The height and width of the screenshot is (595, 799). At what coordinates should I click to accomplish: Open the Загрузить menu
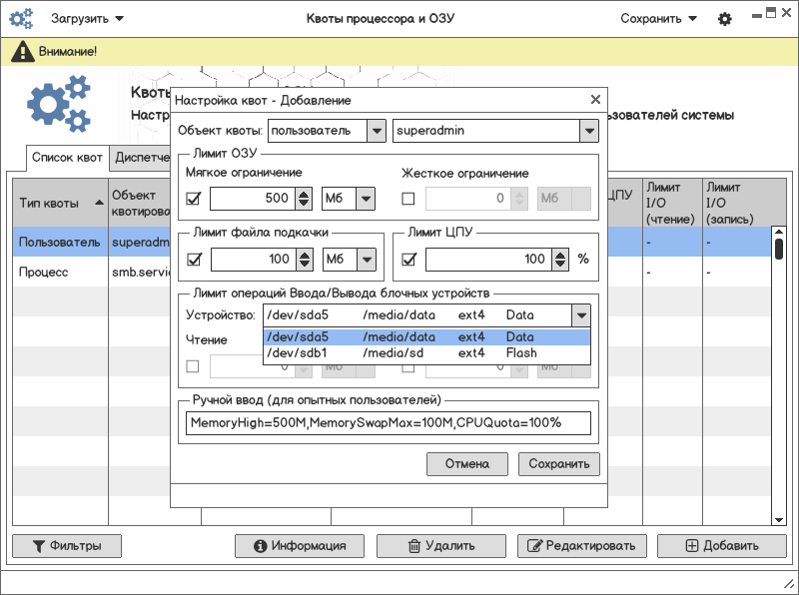[87, 19]
